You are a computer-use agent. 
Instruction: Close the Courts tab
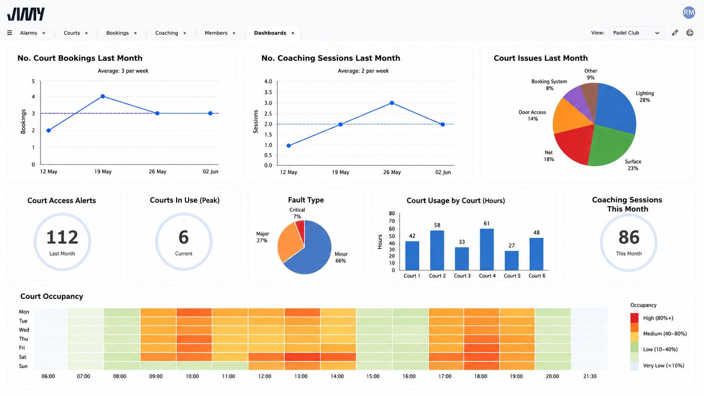[86, 33]
